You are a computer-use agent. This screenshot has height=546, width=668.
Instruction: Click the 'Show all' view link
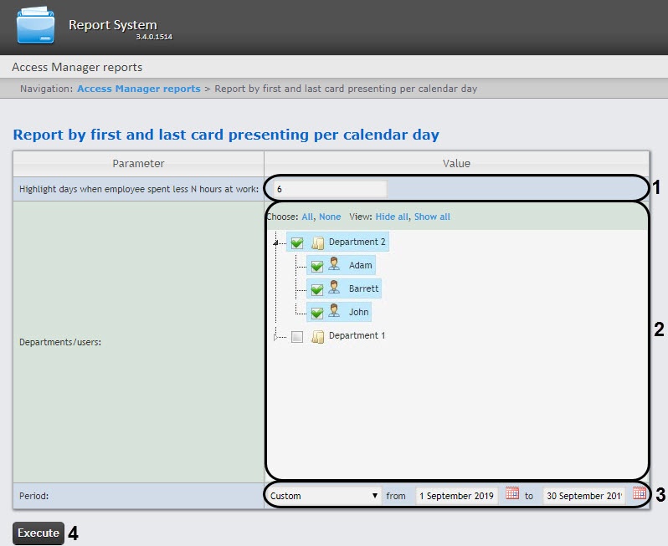(x=432, y=217)
